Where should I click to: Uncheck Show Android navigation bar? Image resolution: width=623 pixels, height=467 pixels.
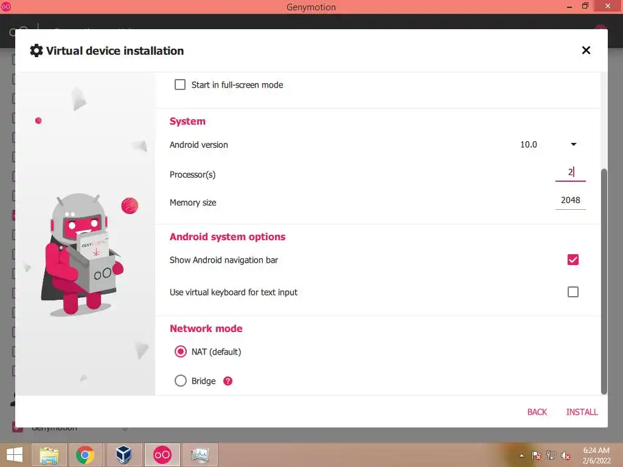(573, 260)
